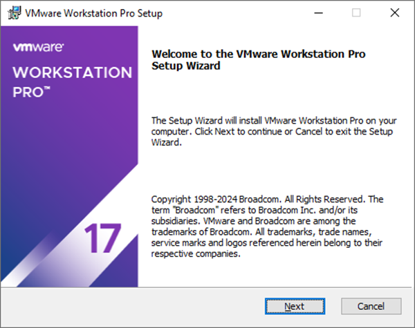This screenshot has width=415, height=328.
Task: Click the Next button
Action: 294,306
